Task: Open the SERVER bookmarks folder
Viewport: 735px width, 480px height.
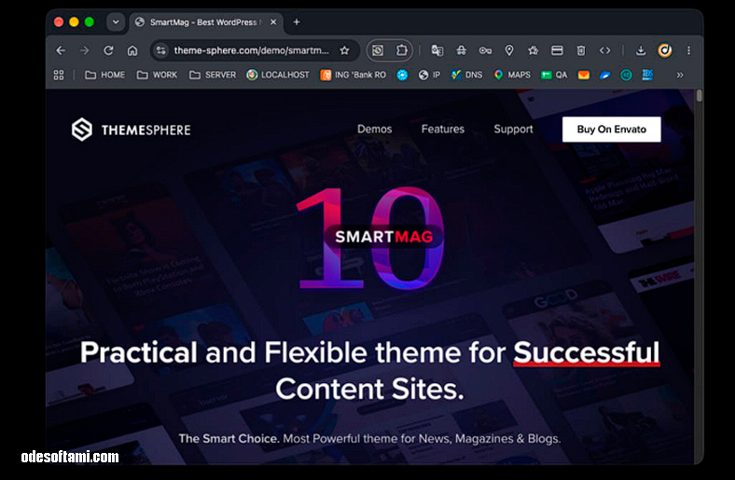Action: [213, 75]
